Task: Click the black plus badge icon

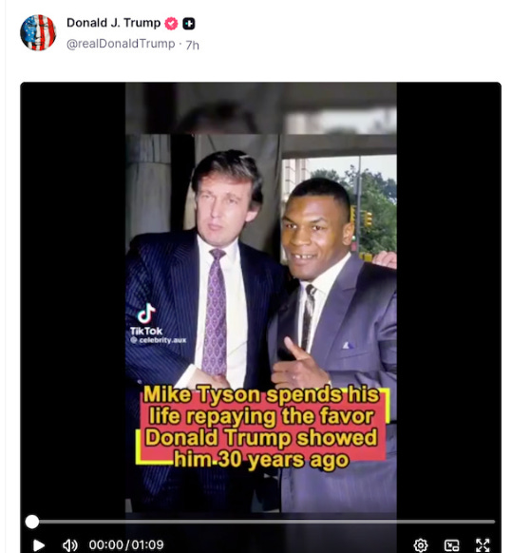Action: [x=189, y=24]
